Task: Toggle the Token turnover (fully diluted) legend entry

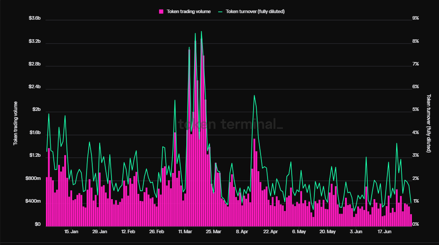Action: (251, 11)
